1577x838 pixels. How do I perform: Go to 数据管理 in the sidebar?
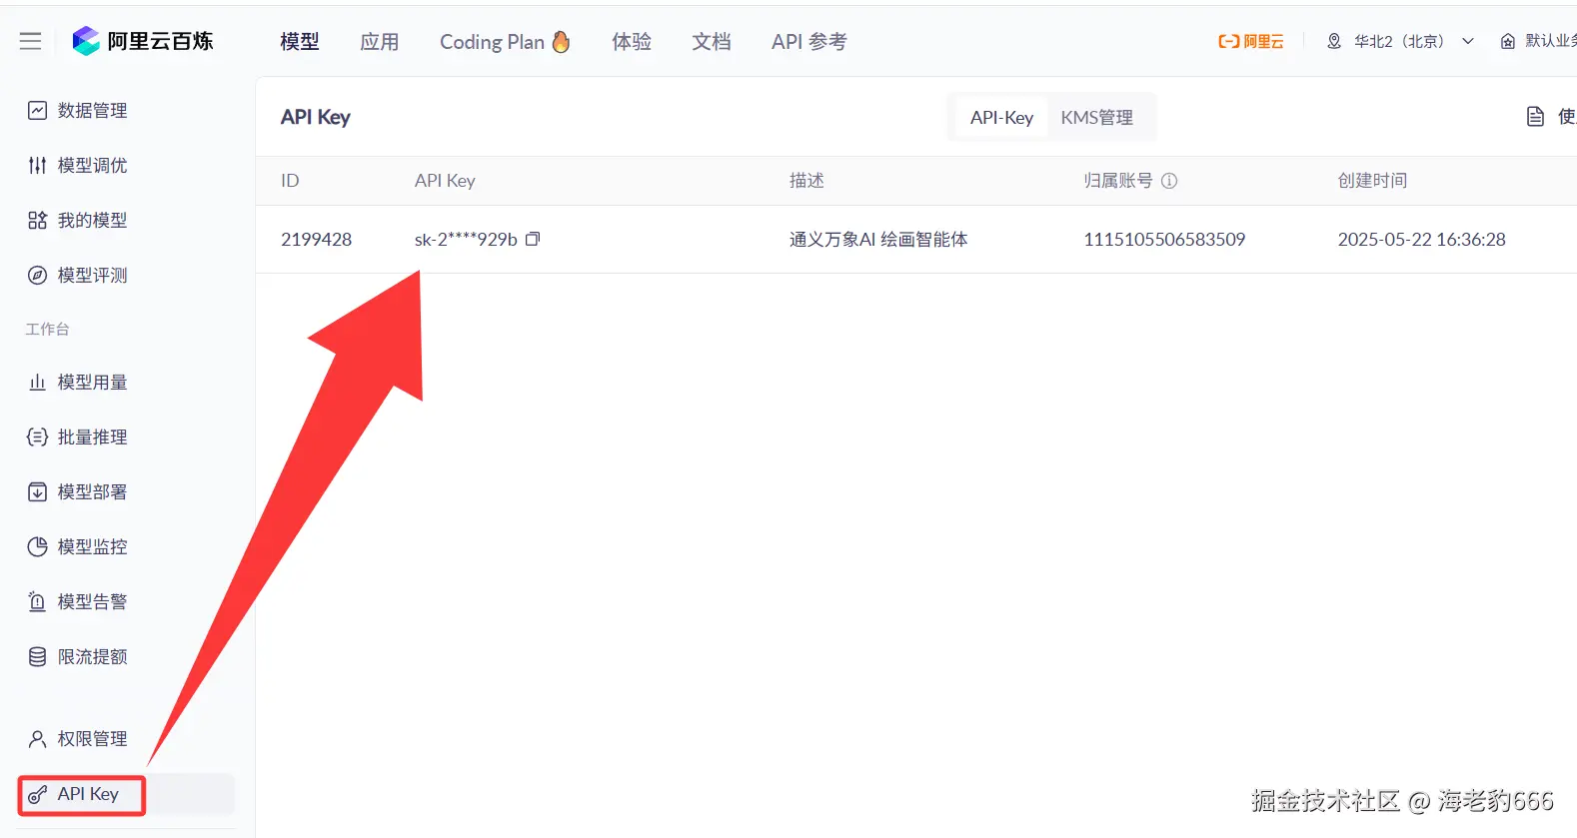click(x=92, y=110)
